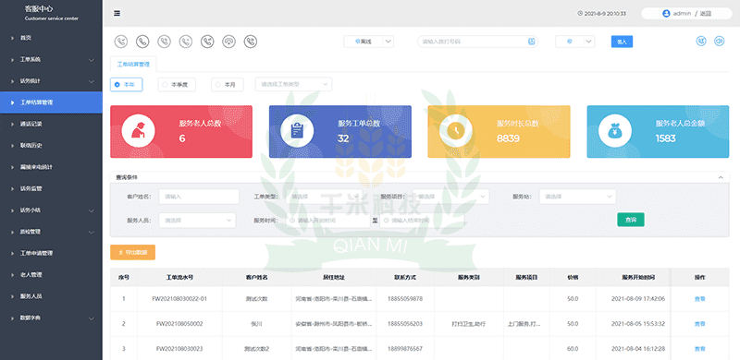Select the 本月 radio option
740x360 pixels.
(227, 85)
